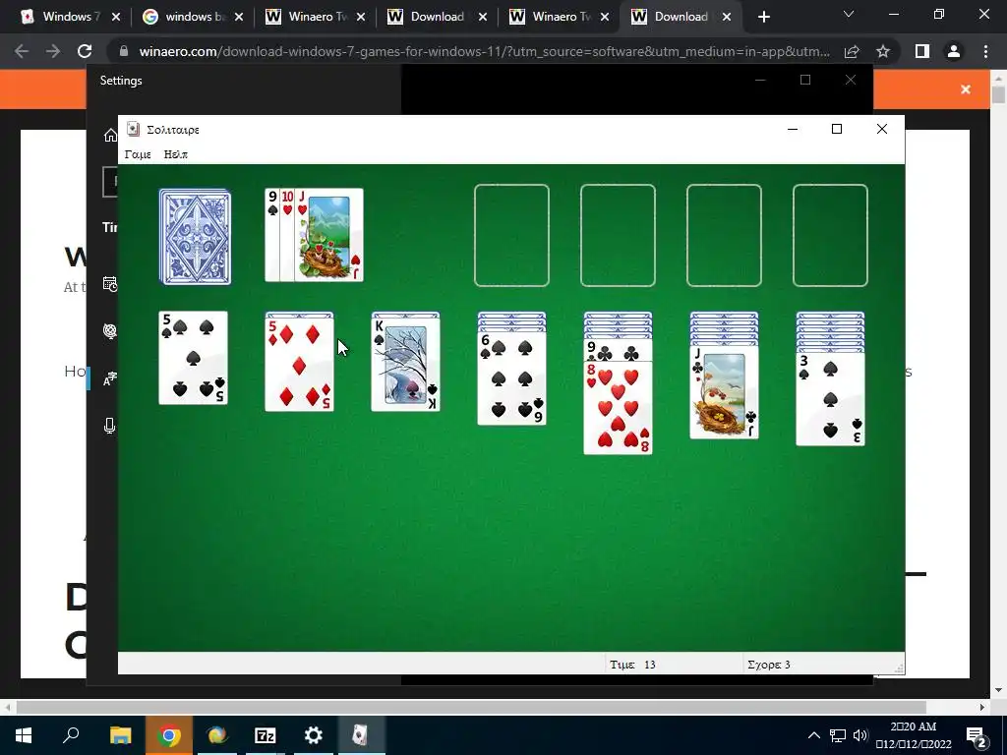Viewport: 1007px width, 755px height.
Task: Open the Chrome profile icon
Action: point(954,51)
